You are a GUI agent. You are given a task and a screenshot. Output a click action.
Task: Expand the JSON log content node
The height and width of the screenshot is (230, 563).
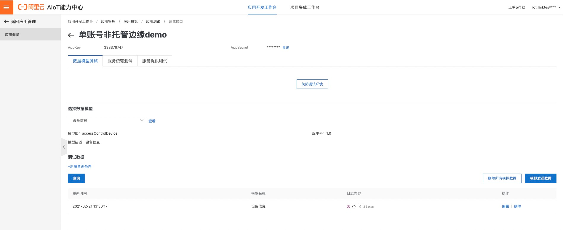tap(348, 207)
